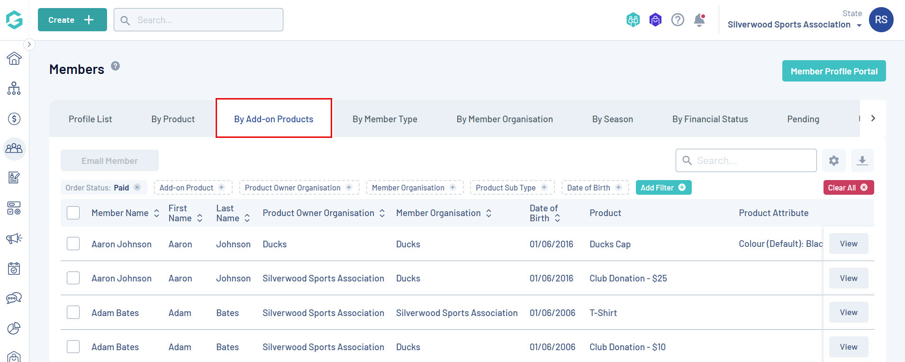Select the Adam Bates T-Shirt row checkbox
Viewport: 905px width, 362px height.
pos(73,313)
